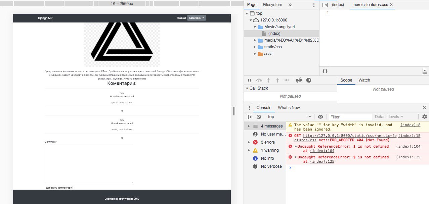Select the (index) file in tree
The width and height of the screenshot is (429, 204).
(274, 34)
